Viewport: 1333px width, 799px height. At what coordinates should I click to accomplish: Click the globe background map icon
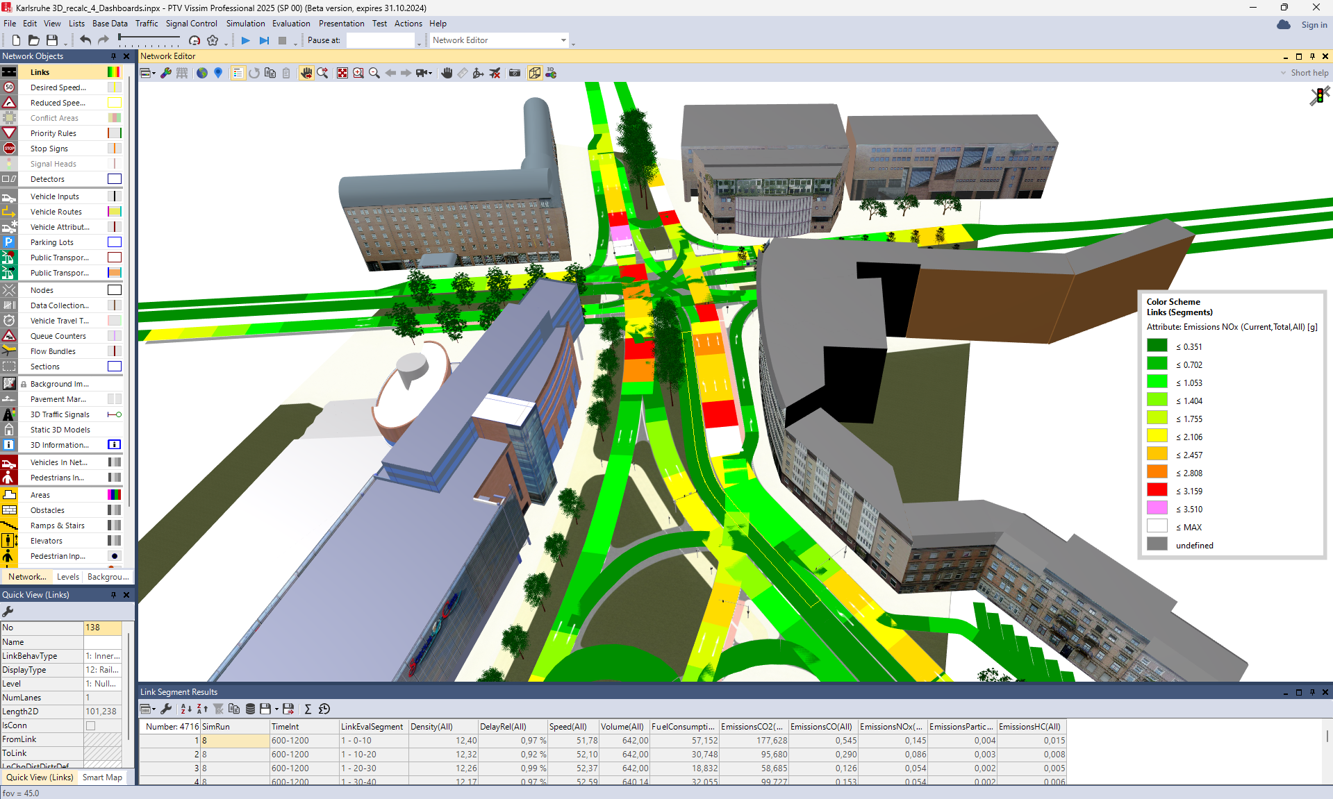202,73
